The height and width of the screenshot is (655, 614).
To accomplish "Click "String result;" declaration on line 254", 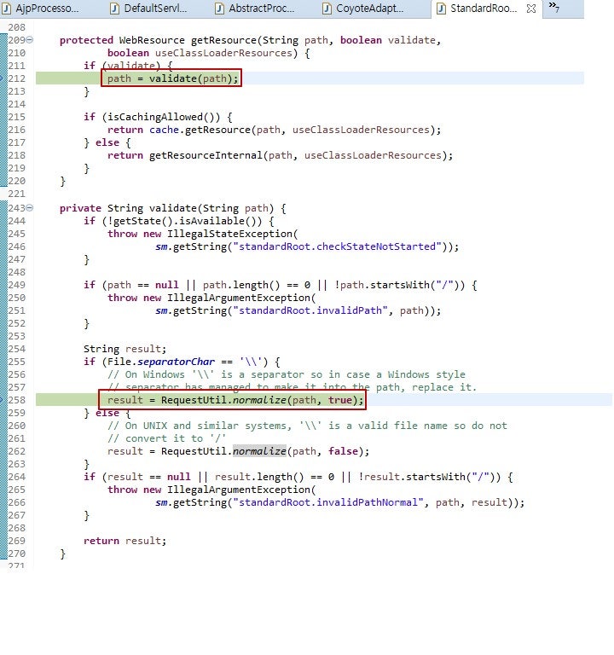I will pyautogui.click(x=125, y=349).
